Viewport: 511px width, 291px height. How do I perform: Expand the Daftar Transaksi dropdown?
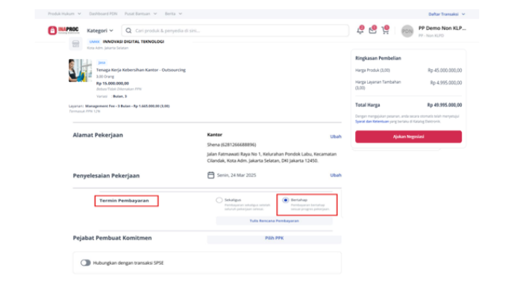pyautogui.click(x=447, y=14)
